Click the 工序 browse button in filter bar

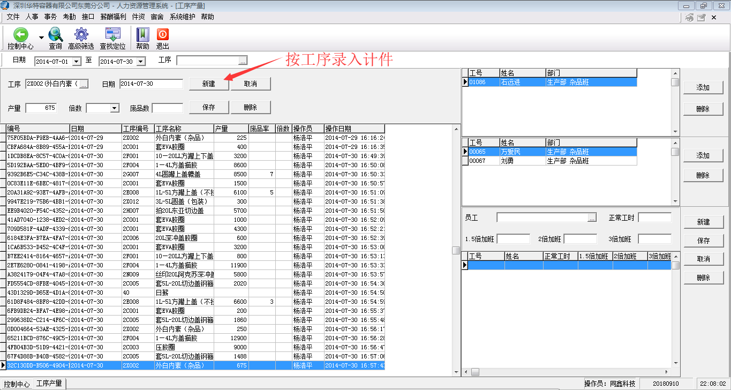click(x=243, y=61)
